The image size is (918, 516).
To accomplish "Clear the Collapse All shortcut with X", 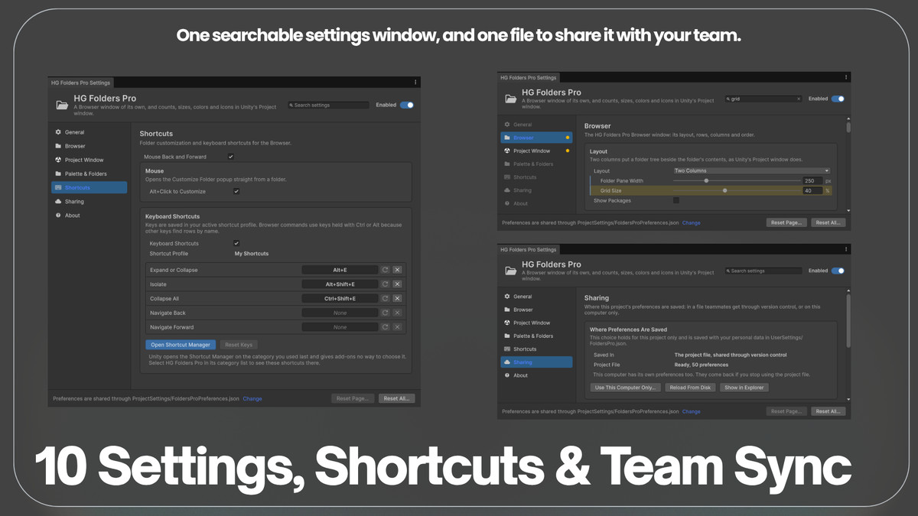I will point(397,298).
